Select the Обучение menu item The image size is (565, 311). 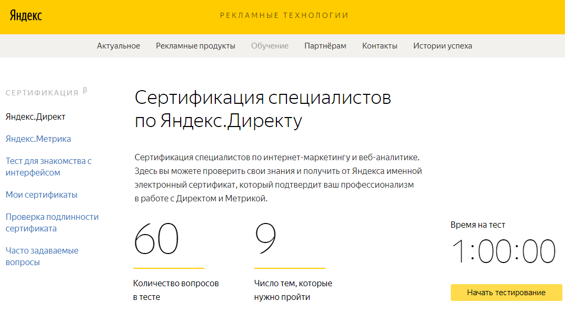[270, 46]
